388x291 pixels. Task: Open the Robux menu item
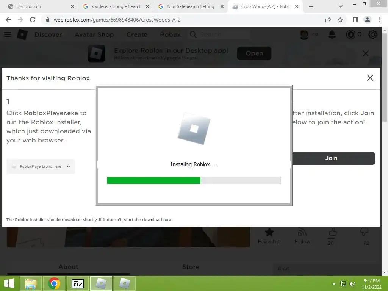170,34
